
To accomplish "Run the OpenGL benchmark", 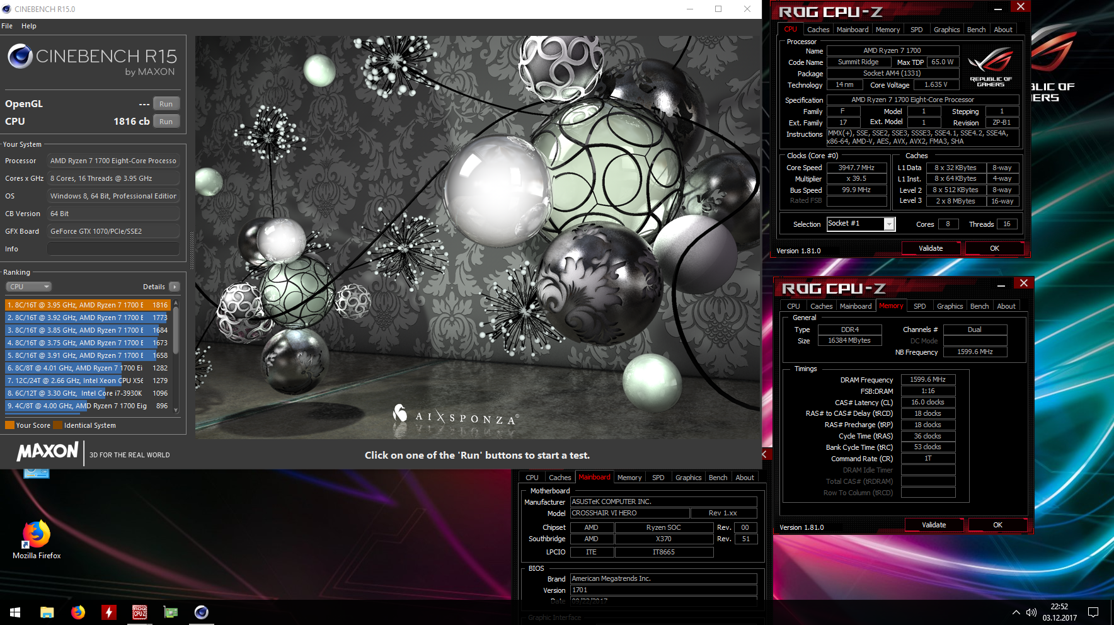I will point(166,104).
